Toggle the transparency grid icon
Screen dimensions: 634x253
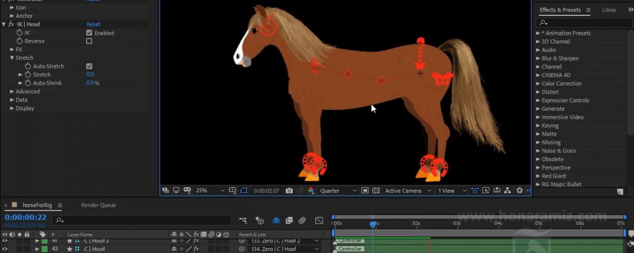376,191
